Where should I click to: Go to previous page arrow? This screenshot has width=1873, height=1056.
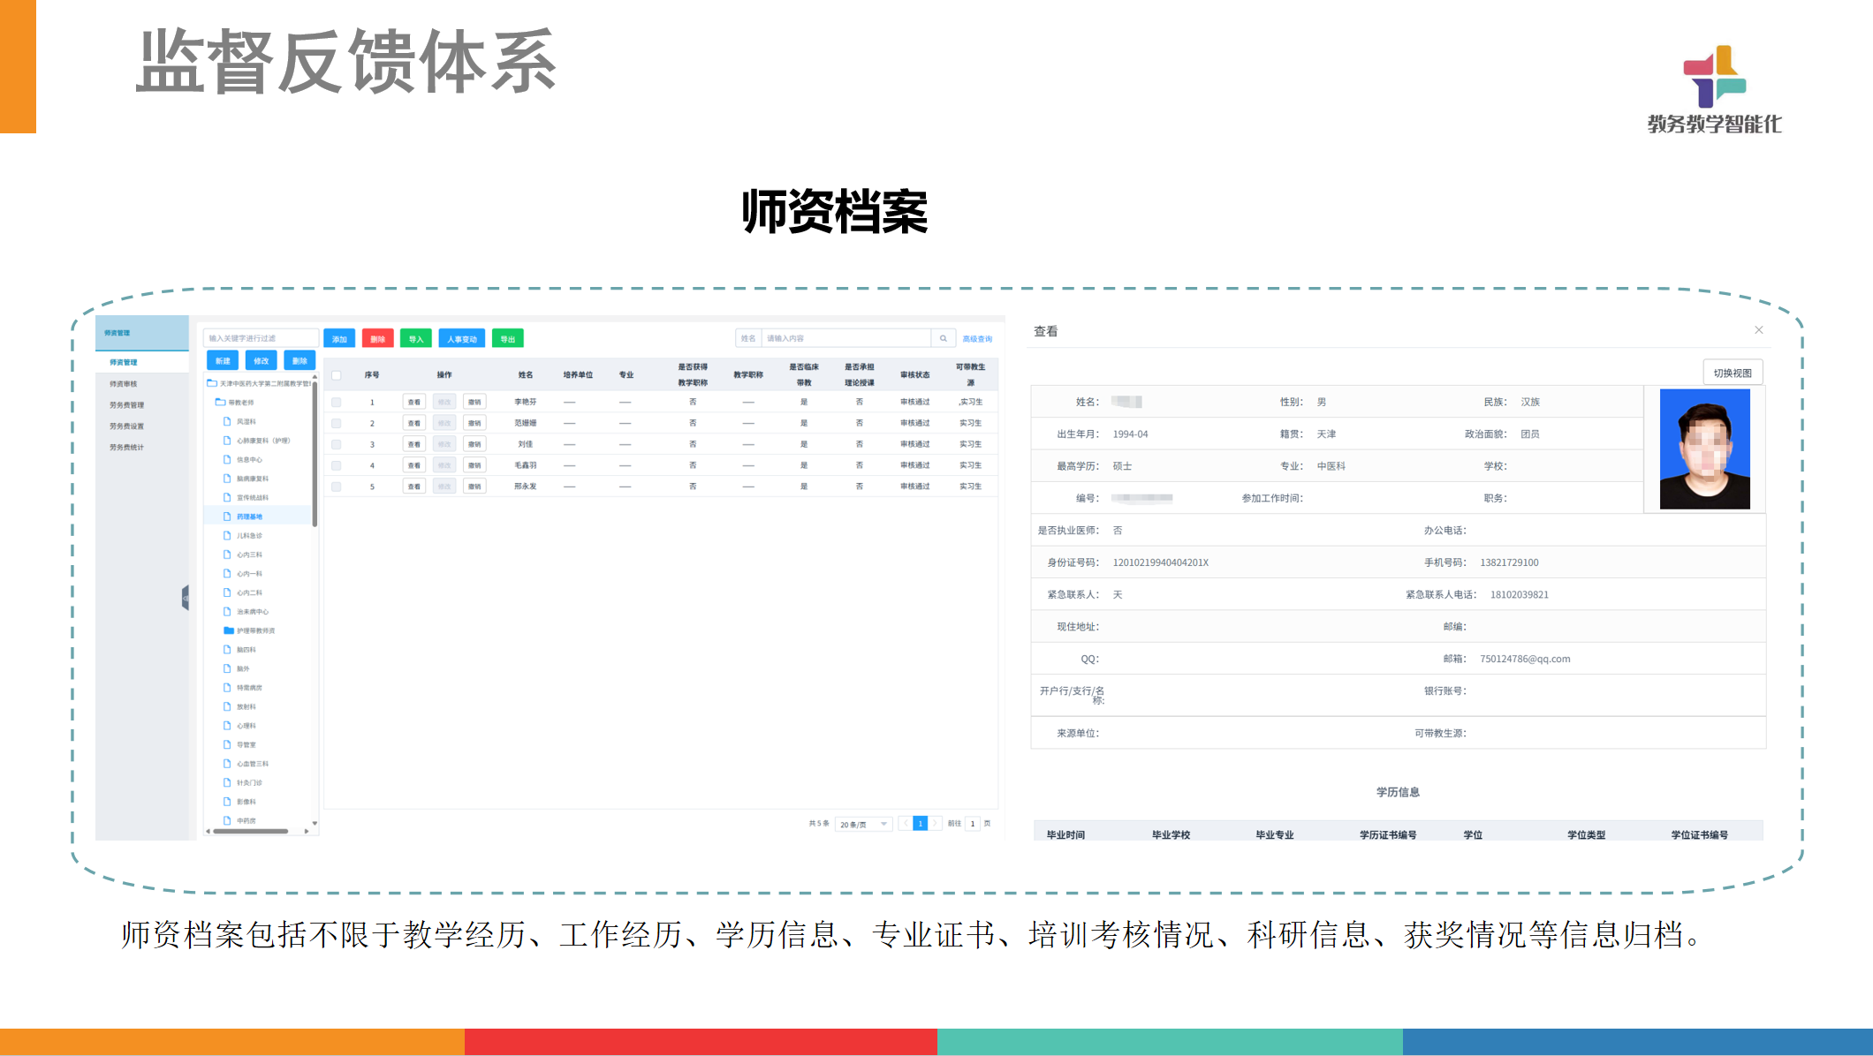pos(905,824)
